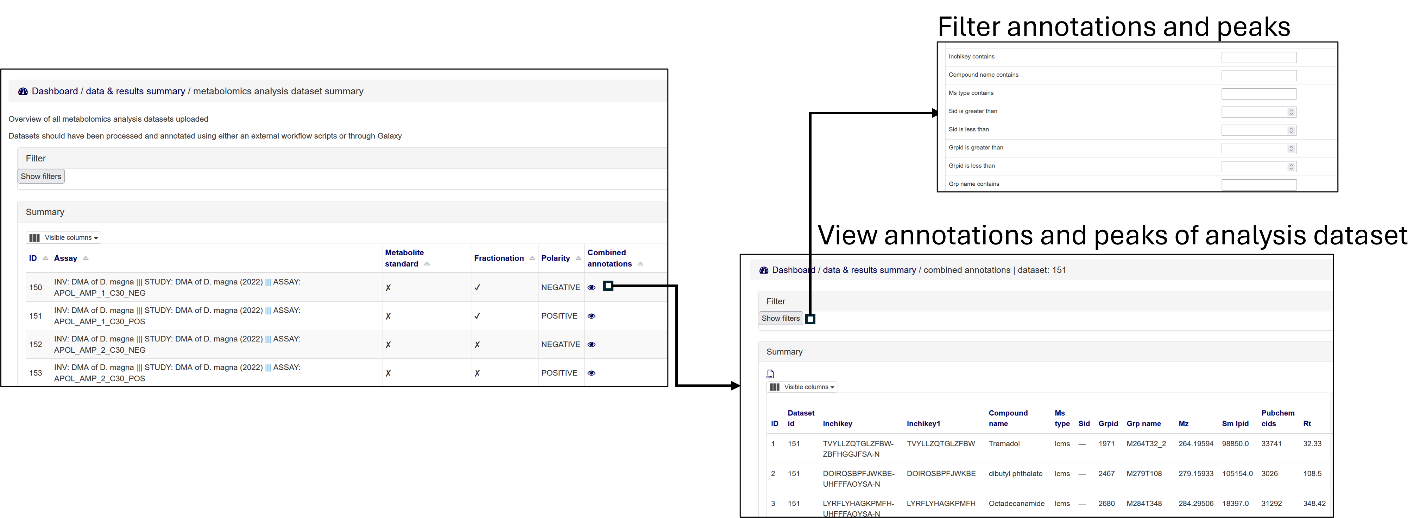This screenshot has height=518, width=1426.
Task: Click Show filters button in dataset summary
Action: pos(41,177)
